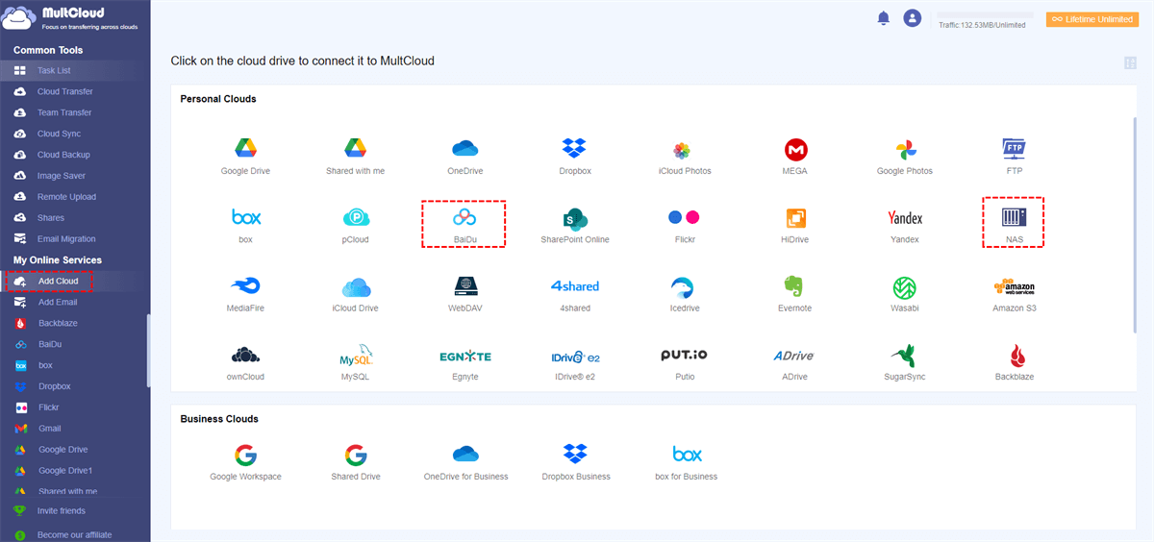The width and height of the screenshot is (1154, 542).
Task: Add the OneDrive personal cloud
Action: point(465,149)
